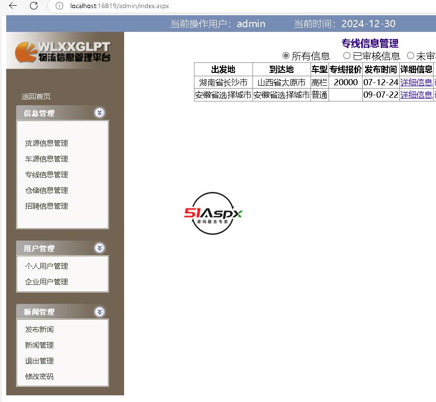Viewport: 436px width, 402px height.
Task: Select the 已审核信息 radio button
Action: click(x=347, y=56)
